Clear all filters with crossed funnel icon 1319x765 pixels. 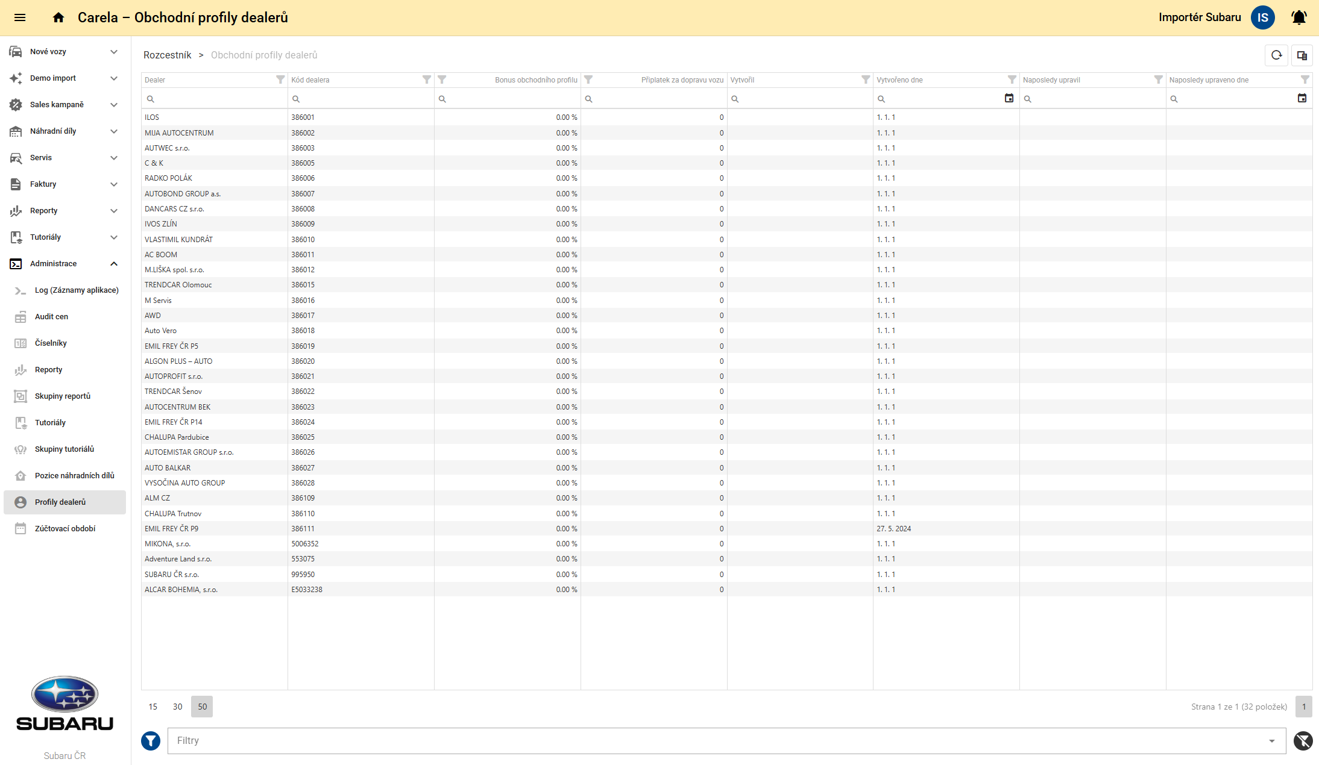click(1303, 741)
